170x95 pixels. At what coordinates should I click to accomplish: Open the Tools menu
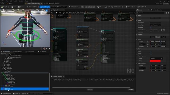click(26, 1)
